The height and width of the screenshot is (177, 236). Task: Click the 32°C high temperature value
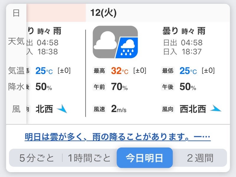[x=120, y=71]
